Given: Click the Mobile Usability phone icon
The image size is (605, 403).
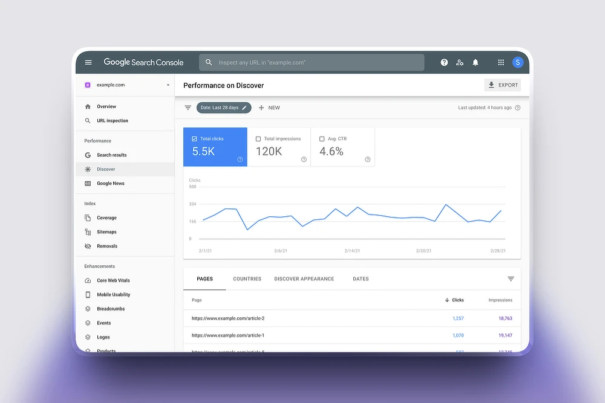Looking at the screenshot, I should click(88, 295).
